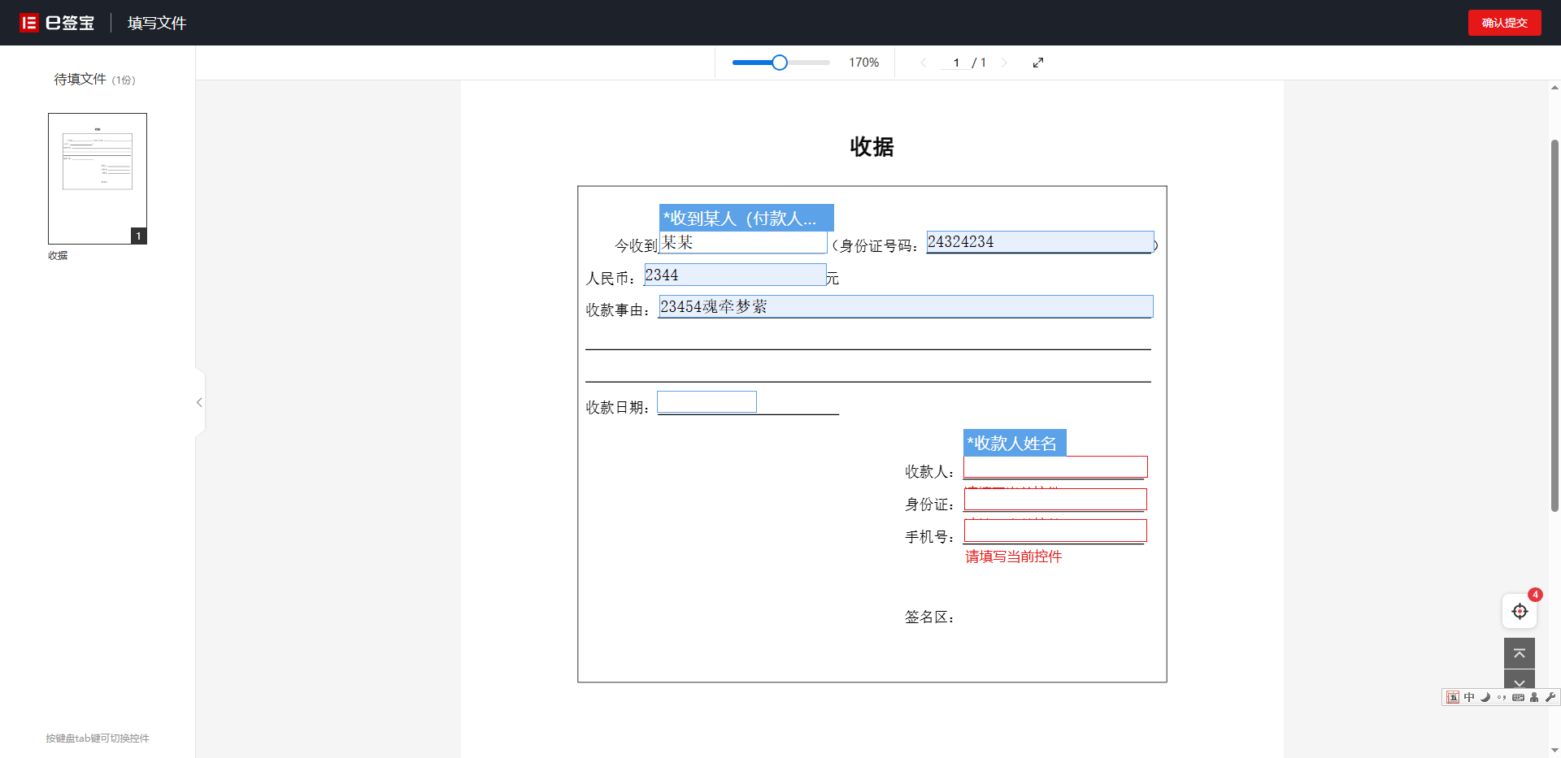Click the 五 Wubi input method icon
1561x758 pixels.
point(1453,697)
